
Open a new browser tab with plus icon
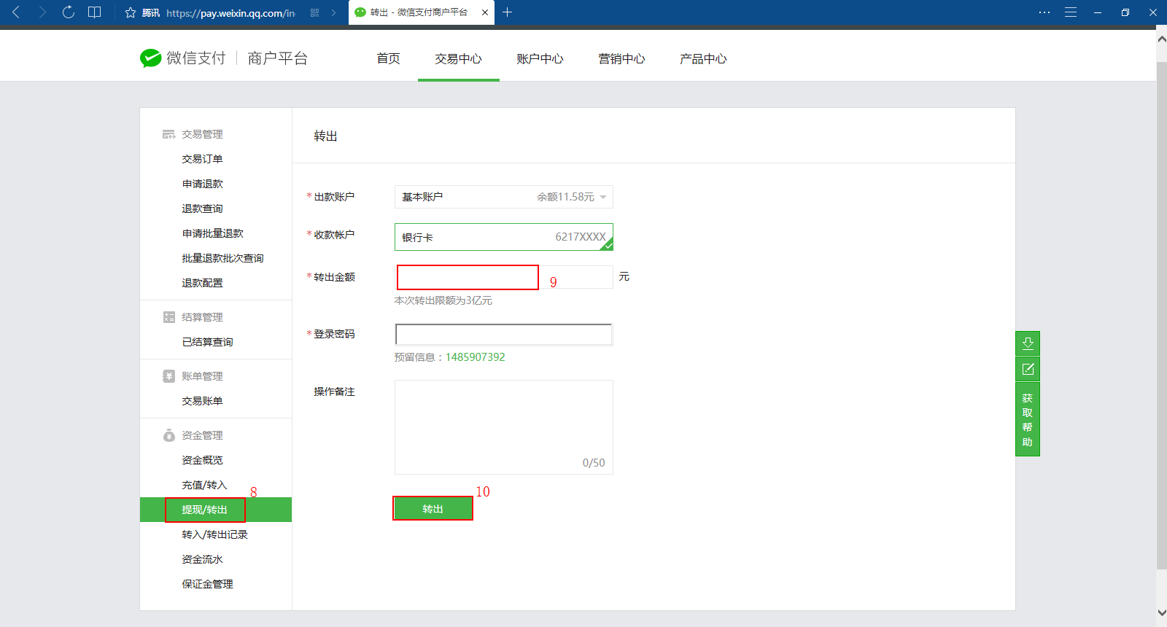[508, 12]
